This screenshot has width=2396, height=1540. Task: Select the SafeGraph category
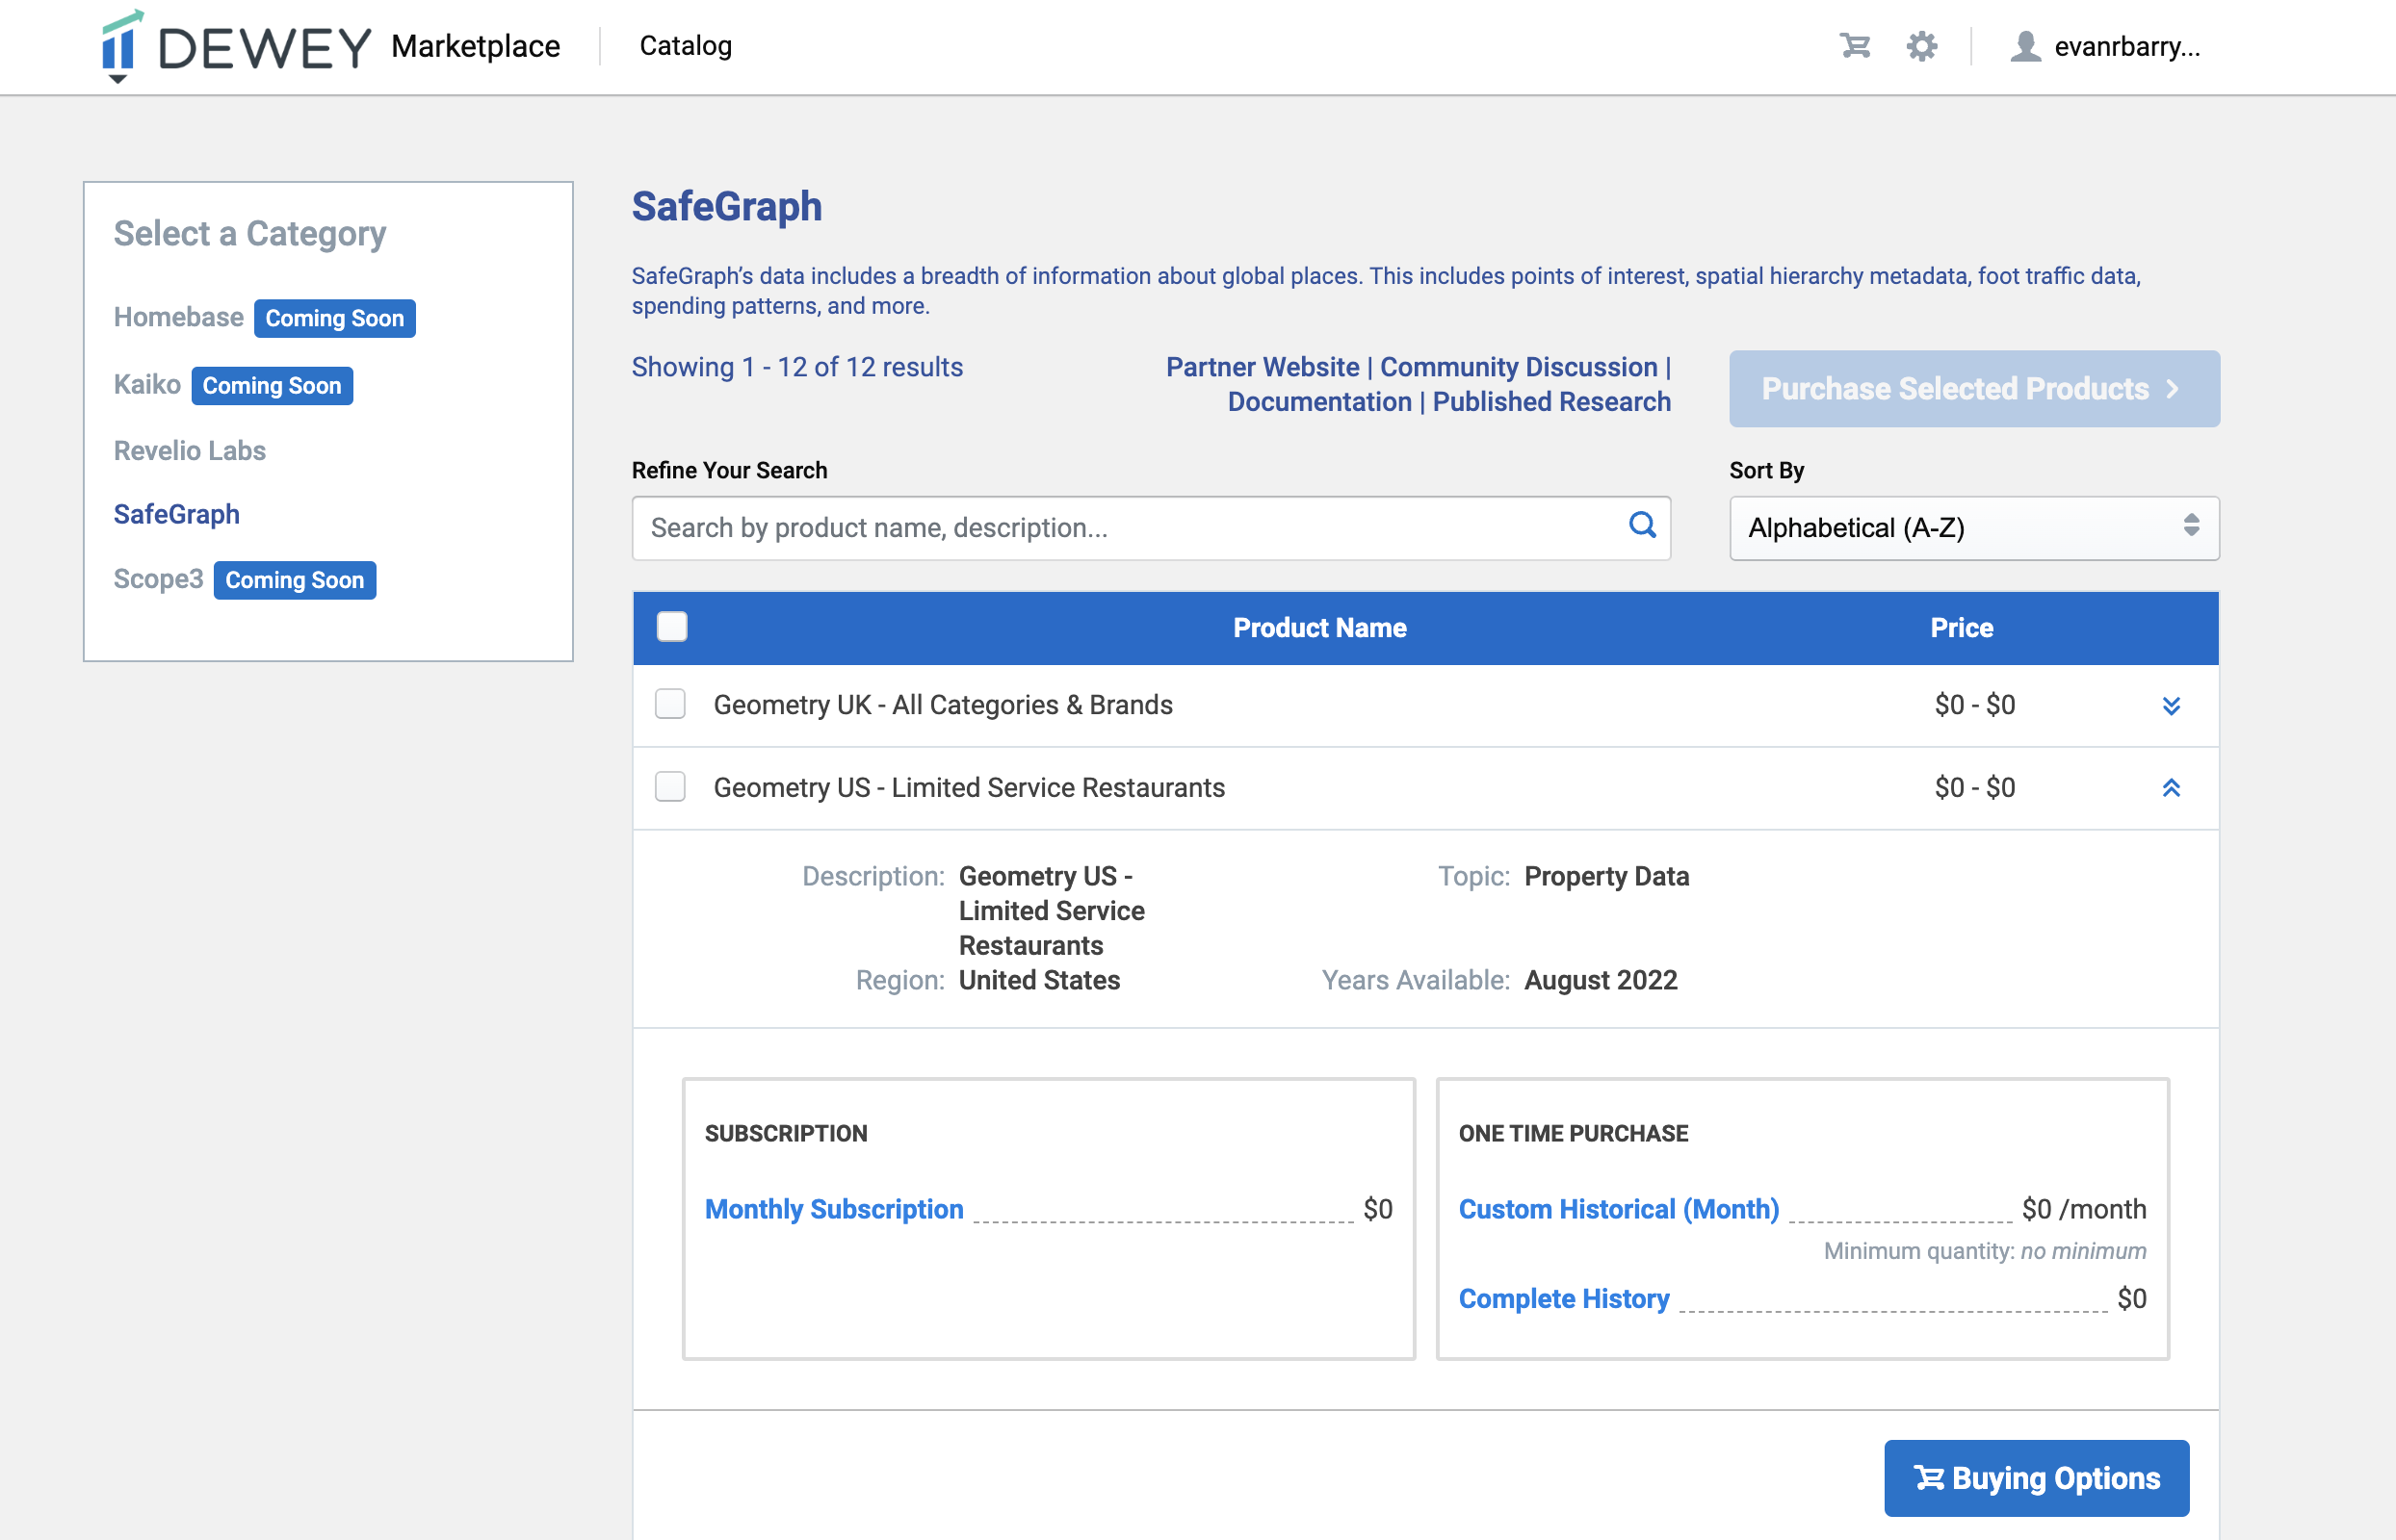tap(176, 514)
